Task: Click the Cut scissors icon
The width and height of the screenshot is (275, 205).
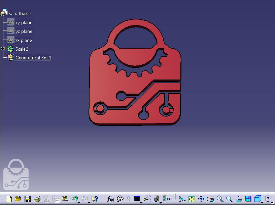Action: tap(46, 199)
